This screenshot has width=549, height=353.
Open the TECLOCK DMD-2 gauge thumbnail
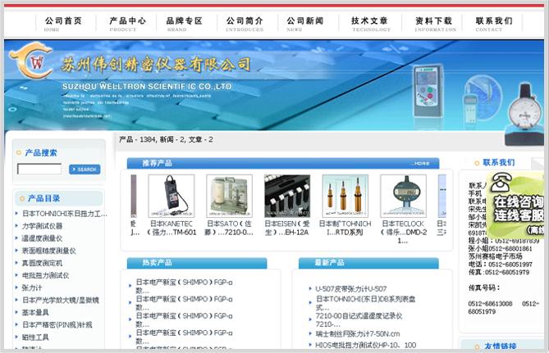tap(404, 196)
